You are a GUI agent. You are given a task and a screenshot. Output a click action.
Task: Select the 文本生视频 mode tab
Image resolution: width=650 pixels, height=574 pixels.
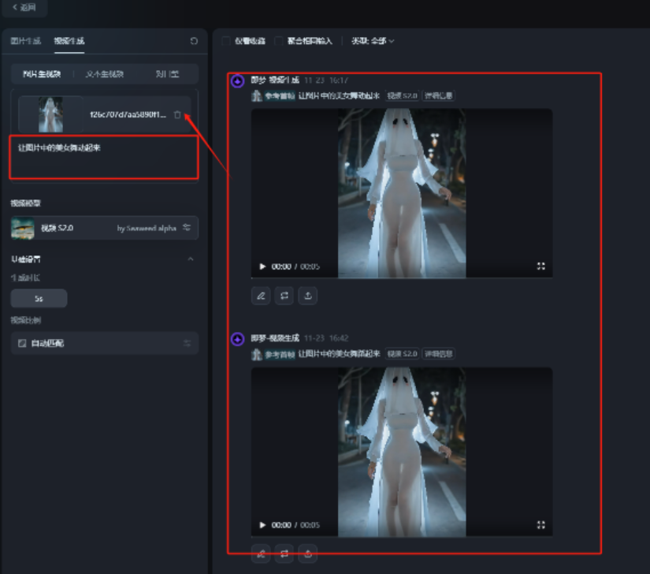pos(104,74)
